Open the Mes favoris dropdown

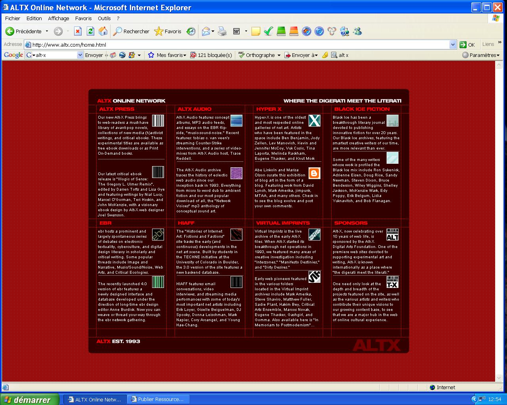pyautogui.click(x=167, y=55)
